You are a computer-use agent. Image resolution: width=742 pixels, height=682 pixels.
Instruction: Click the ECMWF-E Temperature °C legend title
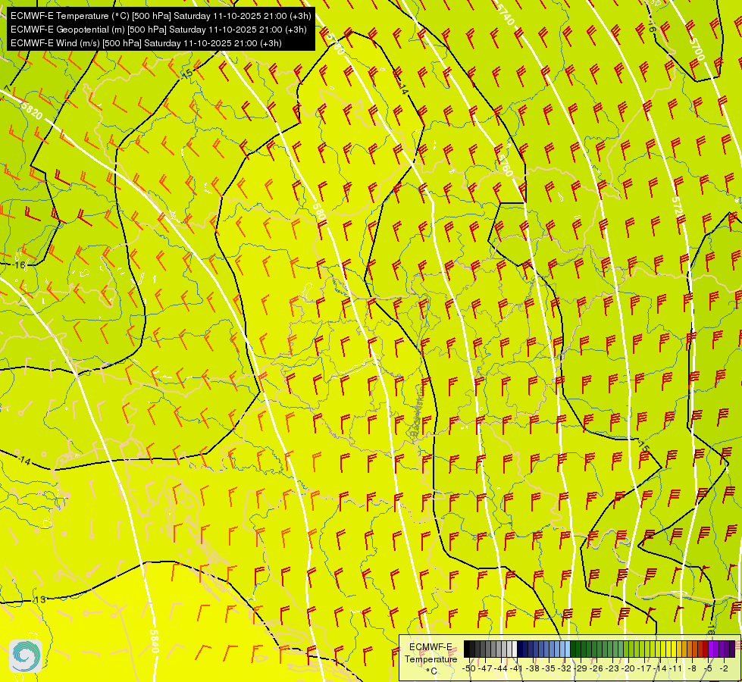430,659
